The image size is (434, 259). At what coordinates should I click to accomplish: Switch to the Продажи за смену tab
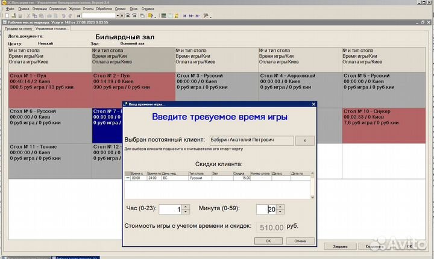pos(17,29)
